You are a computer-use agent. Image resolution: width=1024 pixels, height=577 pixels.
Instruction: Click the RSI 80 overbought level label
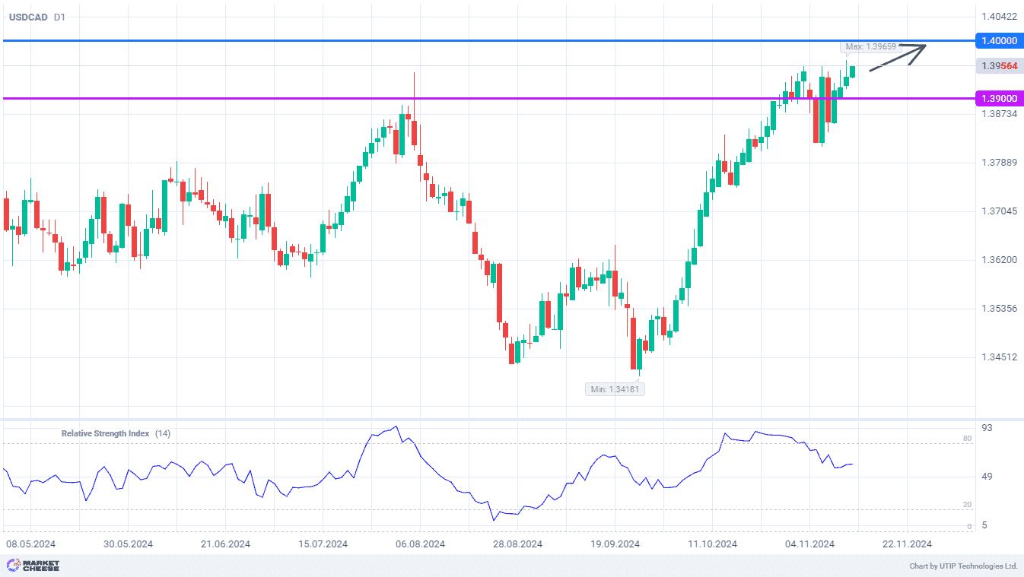coord(967,439)
